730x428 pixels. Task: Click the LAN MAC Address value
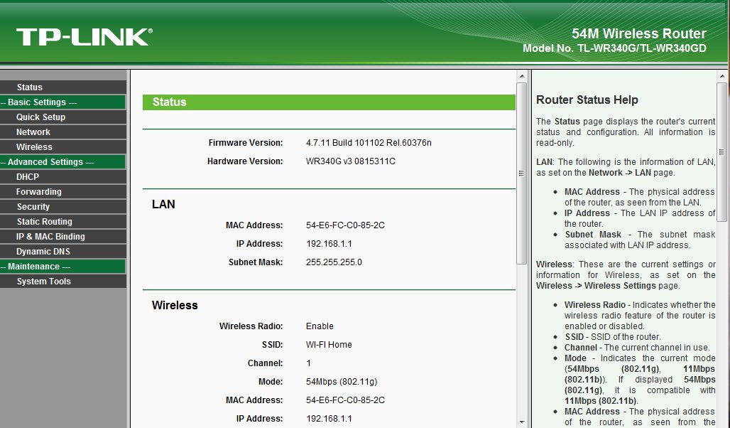pyautogui.click(x=345, y=225)
